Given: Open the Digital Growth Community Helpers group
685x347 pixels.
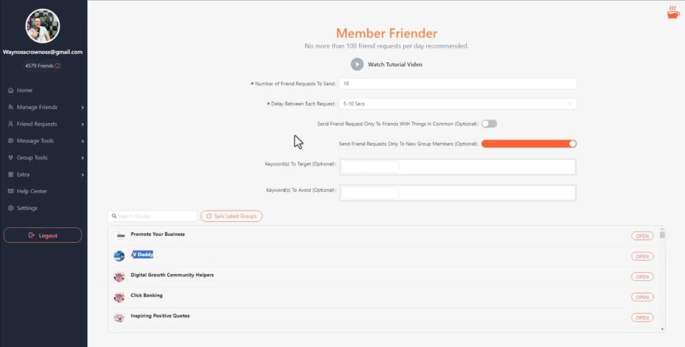Looking at the screenshot, I should pos(642,277).
